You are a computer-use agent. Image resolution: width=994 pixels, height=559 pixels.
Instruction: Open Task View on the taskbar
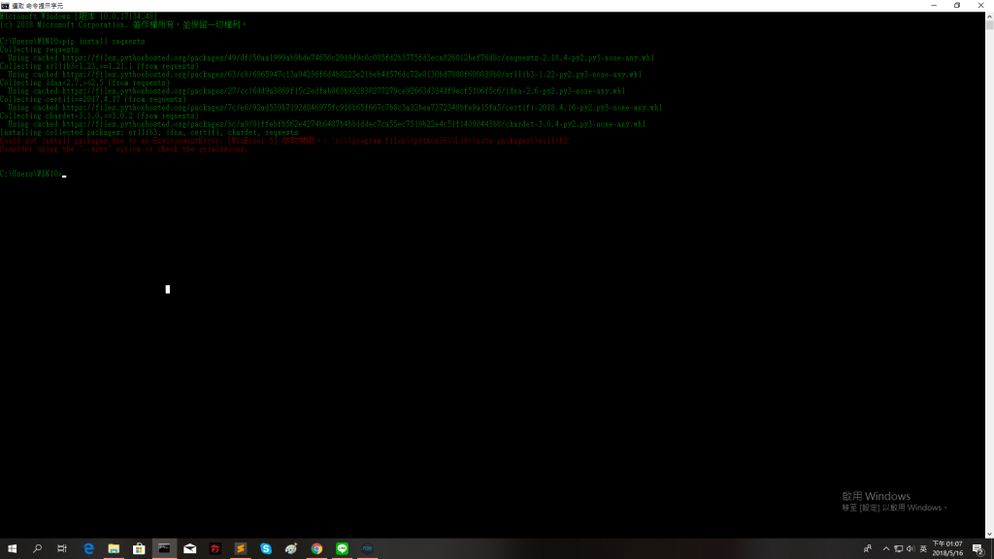click(x=62, y=549)
